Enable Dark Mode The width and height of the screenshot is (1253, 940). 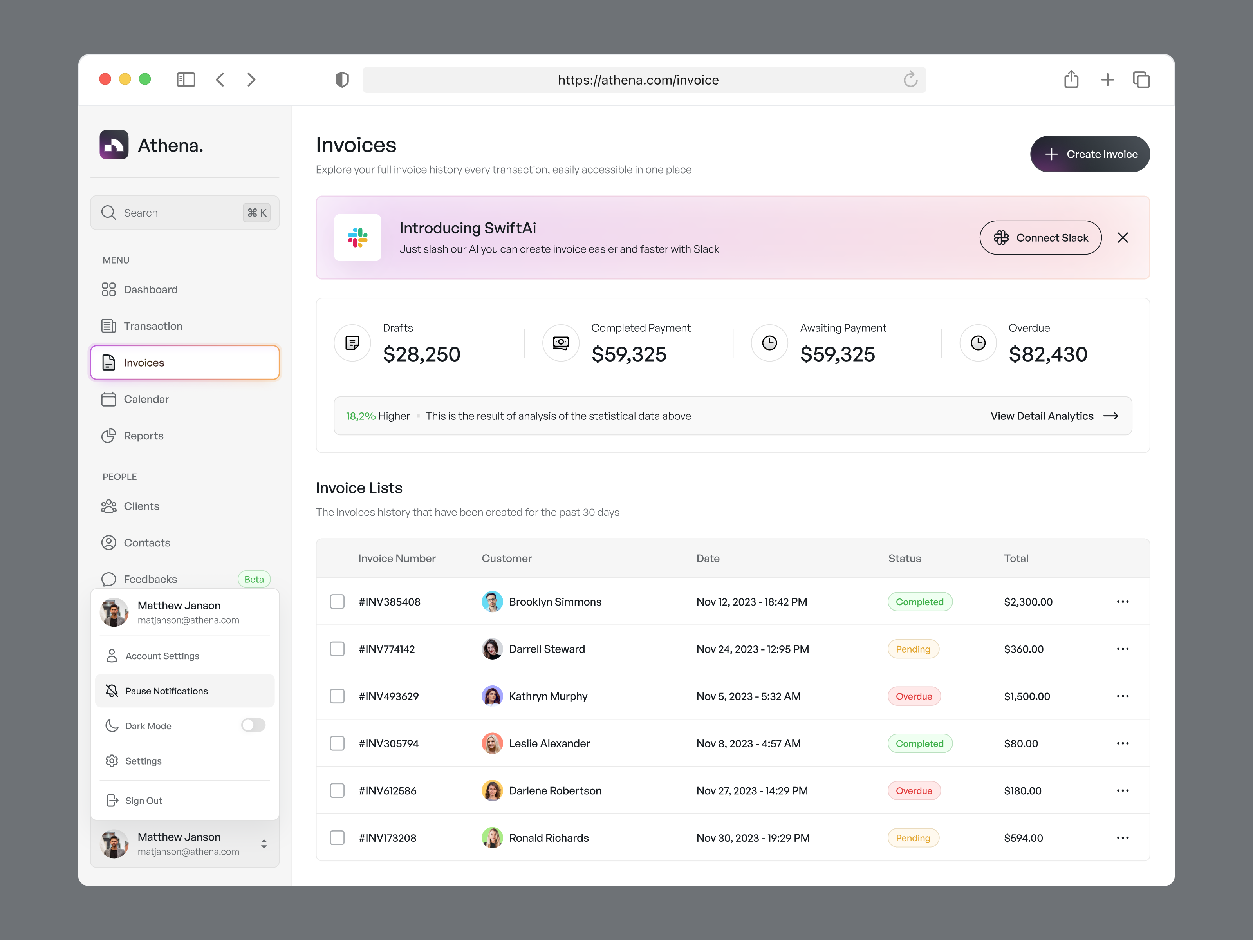[253, 725]
